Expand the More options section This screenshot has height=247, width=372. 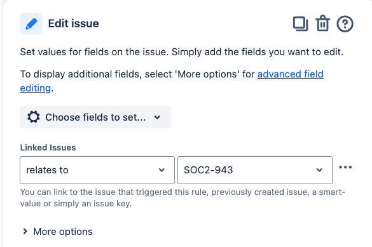coord(57,232)
